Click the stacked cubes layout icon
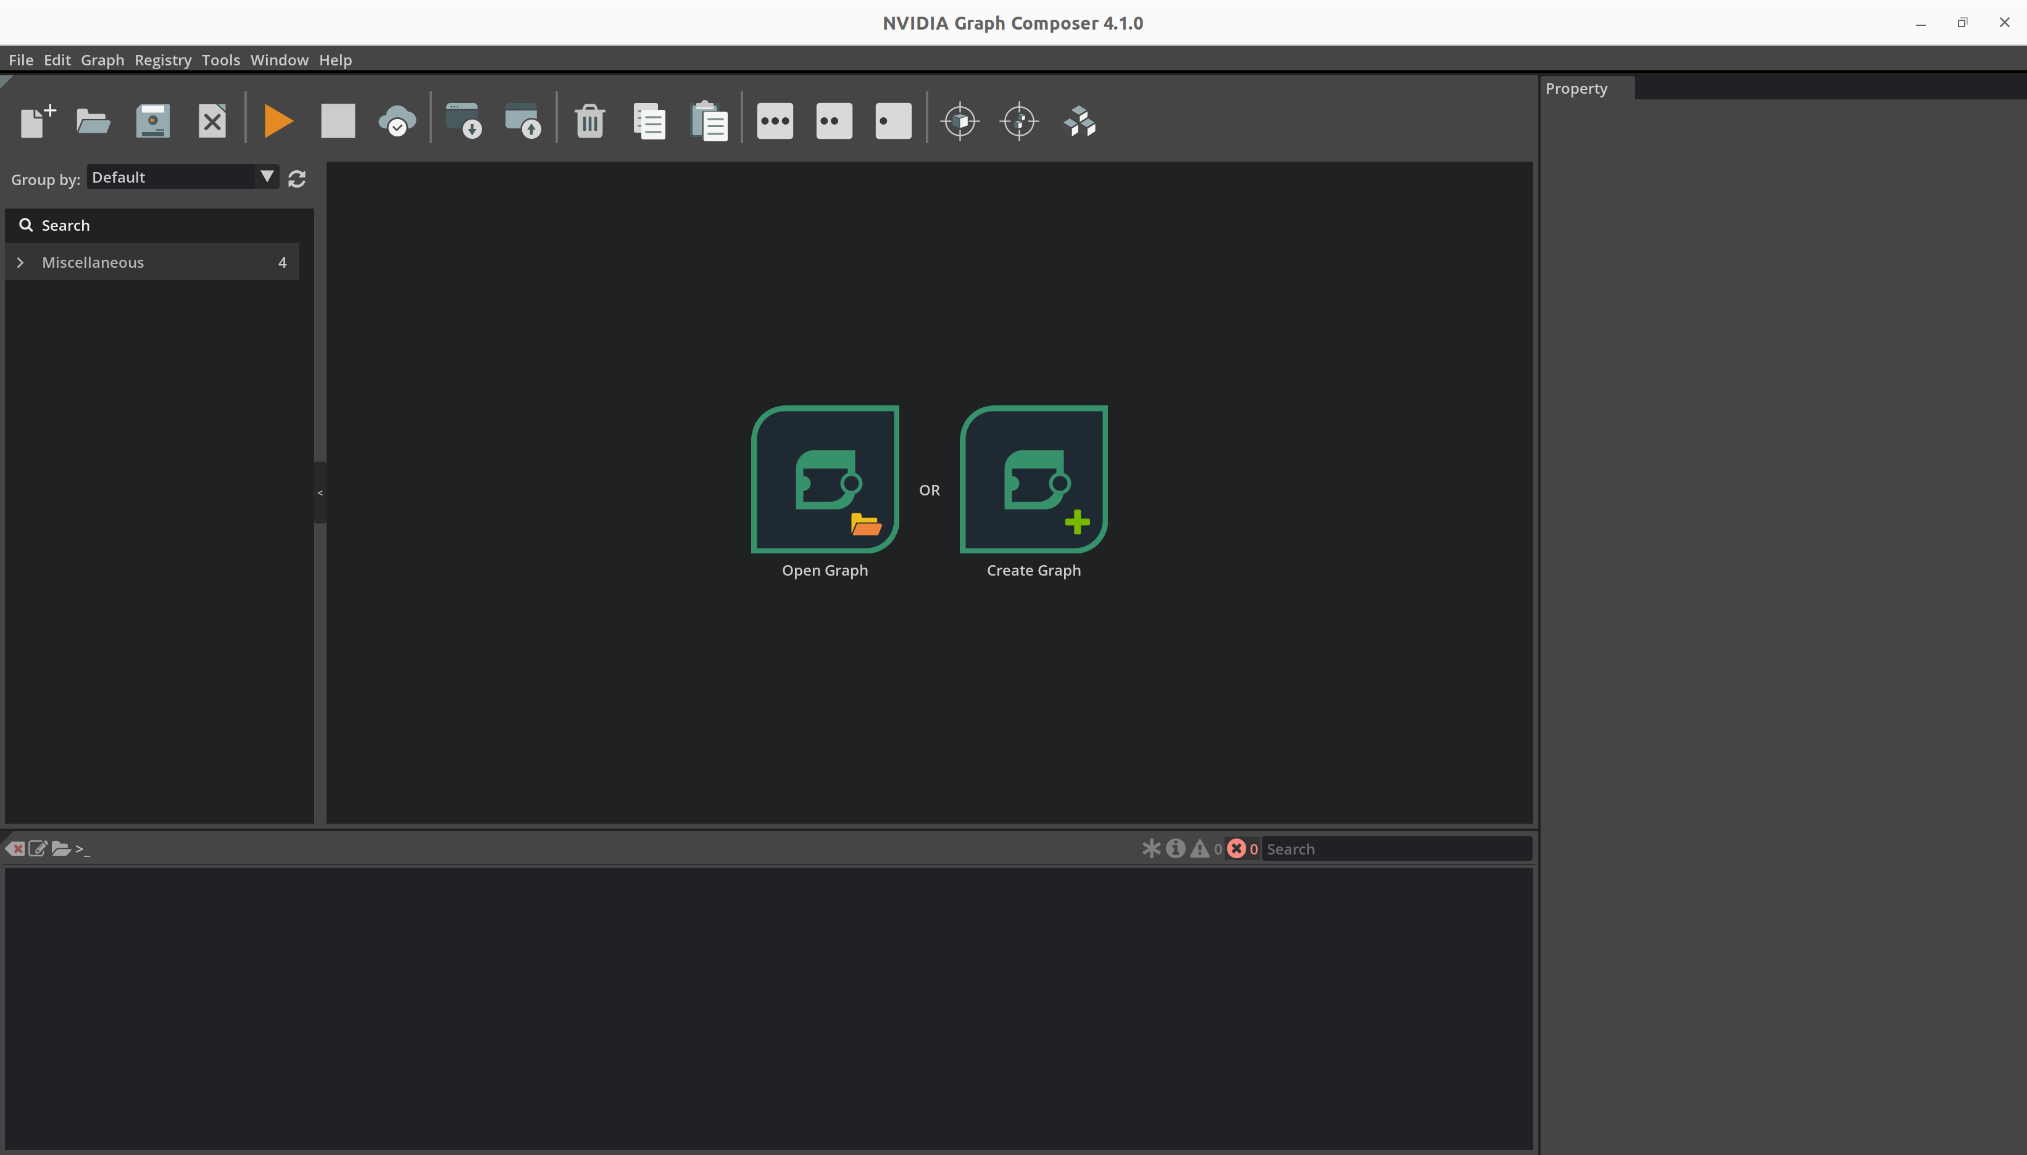Screen dimensions: 2027x1155 1080,122
